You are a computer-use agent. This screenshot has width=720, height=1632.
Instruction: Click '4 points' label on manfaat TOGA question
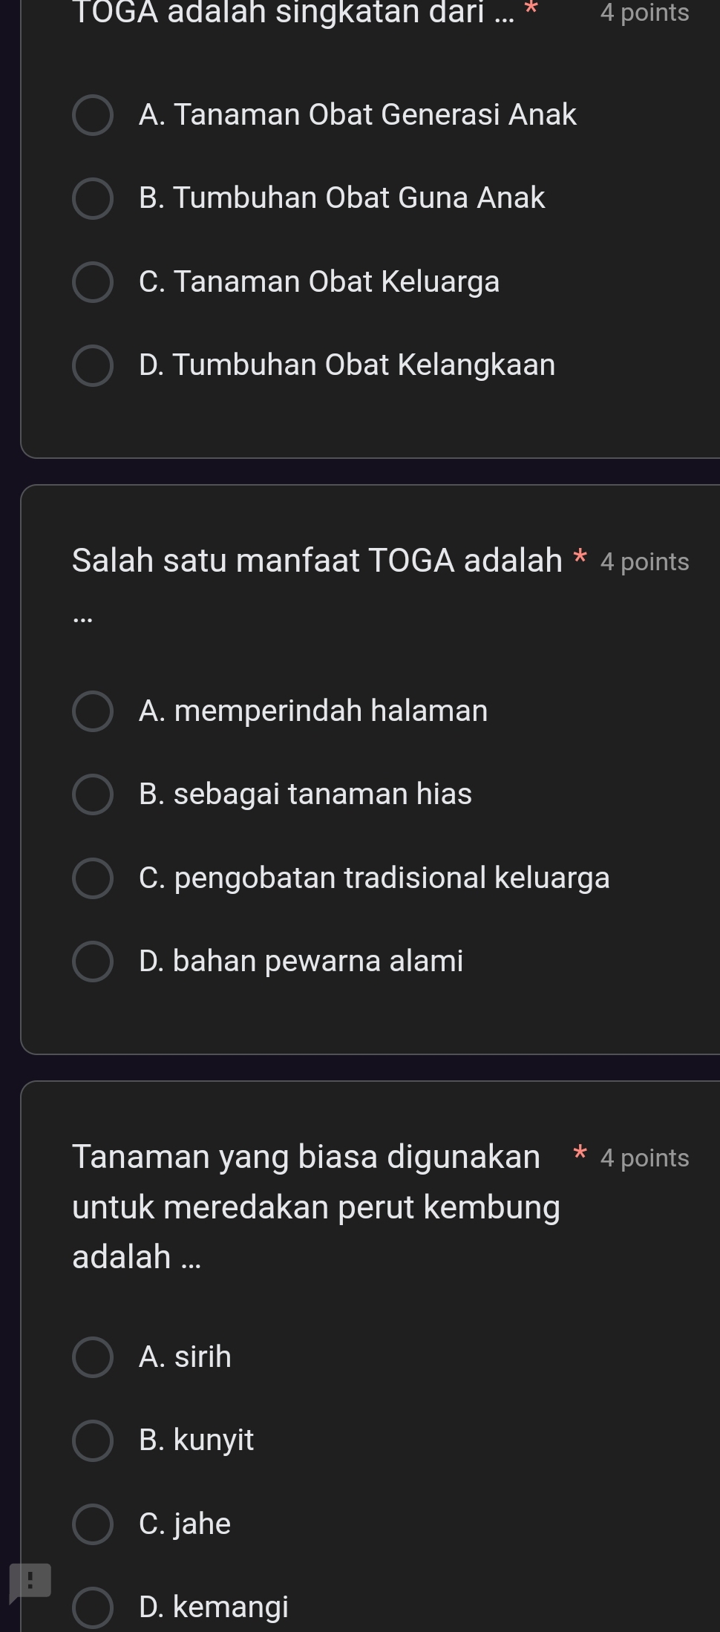pos(644,562)
